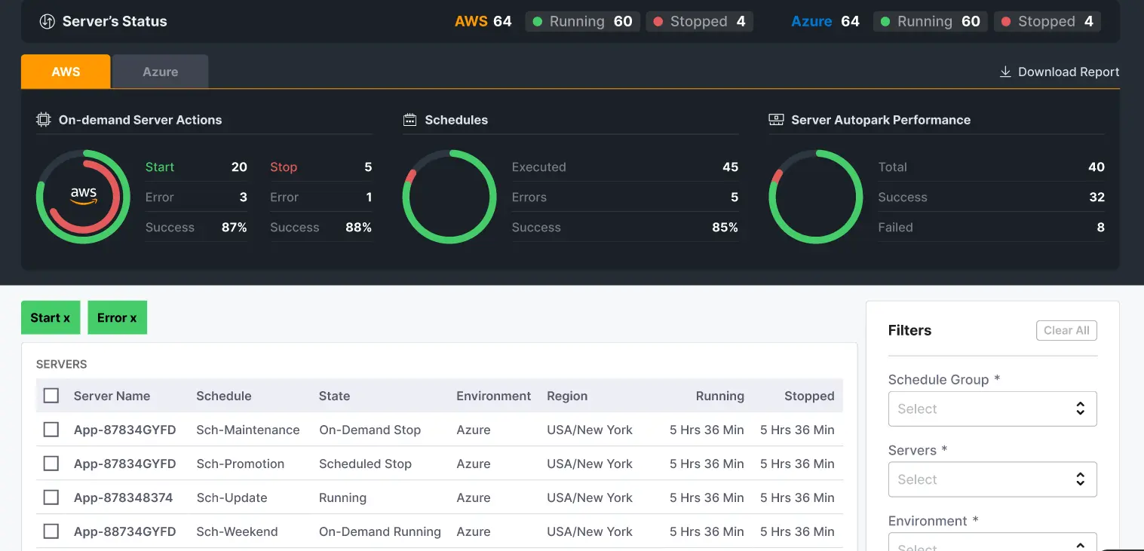The height and width of the screenshot is (551, 1144).
Task: Click the download arrow icon beside Download Report
Action: [x=1005, y=72]
